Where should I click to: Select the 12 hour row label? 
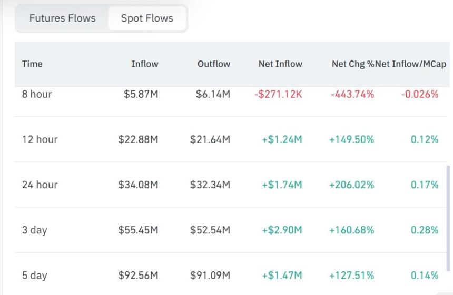click(40, 139)
